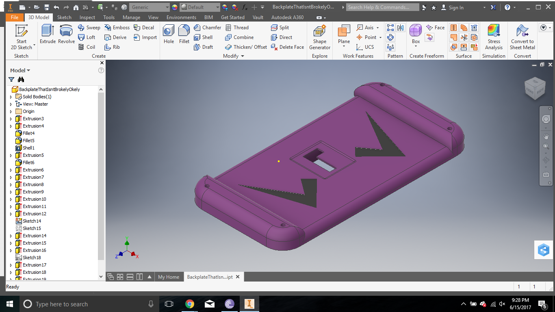Click Convert to Sheet Metal
Screen dimensions: 555x312
pos(522,37)
